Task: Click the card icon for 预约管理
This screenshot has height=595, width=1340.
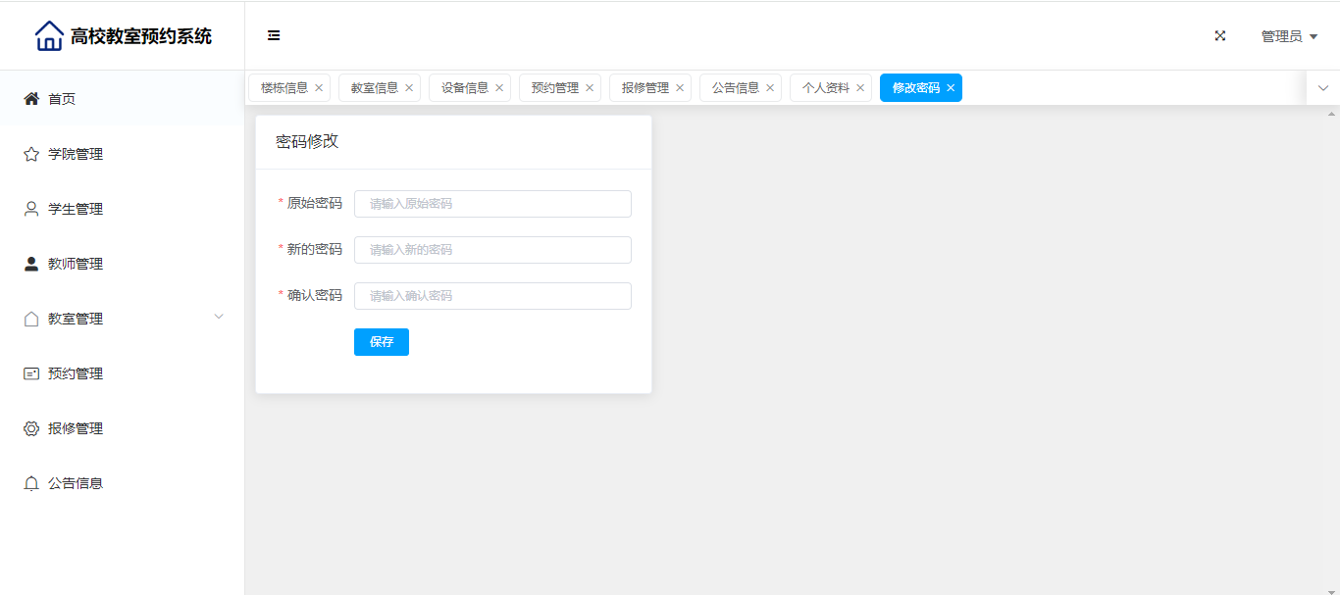Action: click(x=31, y=373)
